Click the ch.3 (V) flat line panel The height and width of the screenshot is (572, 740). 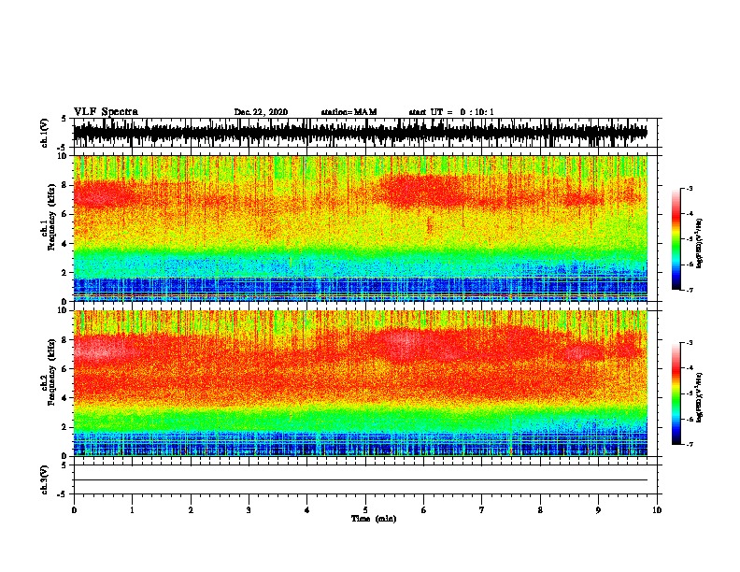pos(364,479)
